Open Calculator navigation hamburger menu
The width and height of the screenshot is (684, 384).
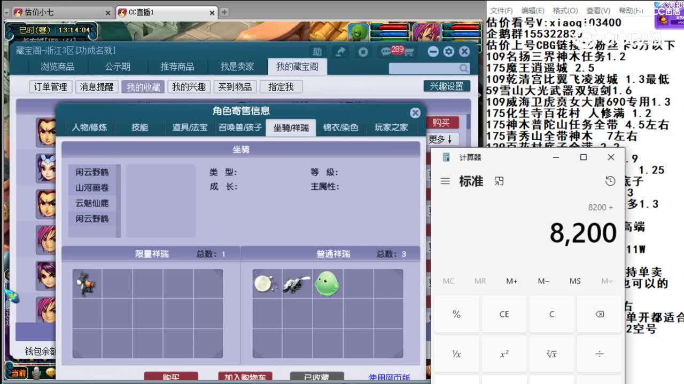pyautogui.click(x=445, y=181)
